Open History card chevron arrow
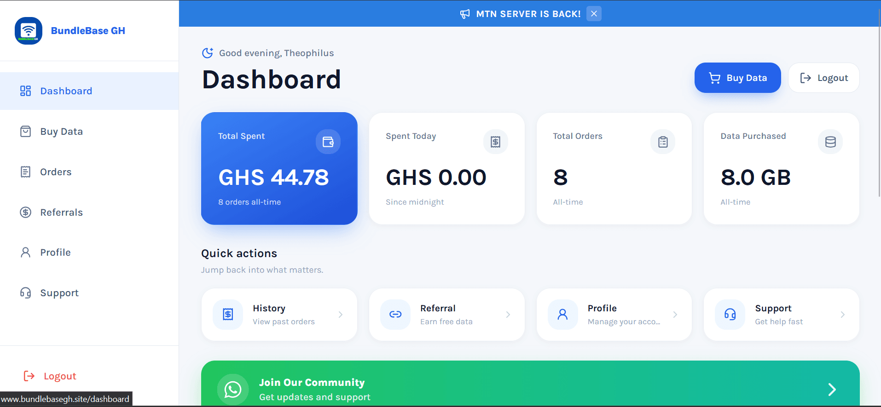This screenshot has height=407, width=881. click(x=341, y=315)
